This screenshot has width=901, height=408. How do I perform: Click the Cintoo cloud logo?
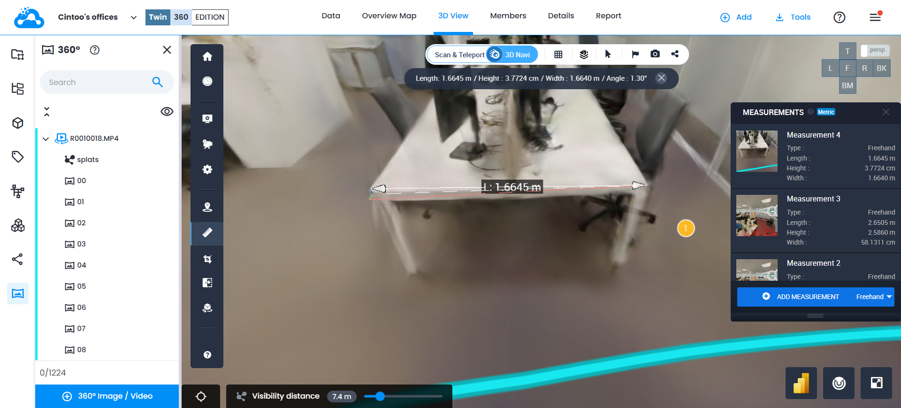tap(29, 17)
